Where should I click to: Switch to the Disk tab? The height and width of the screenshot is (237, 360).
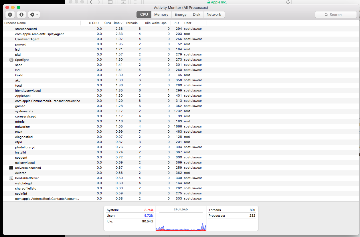(197, 15)
